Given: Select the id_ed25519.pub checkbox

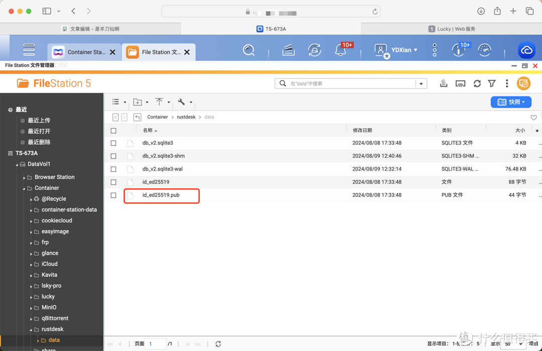Looking at the screenshot, I should [113, 195].
